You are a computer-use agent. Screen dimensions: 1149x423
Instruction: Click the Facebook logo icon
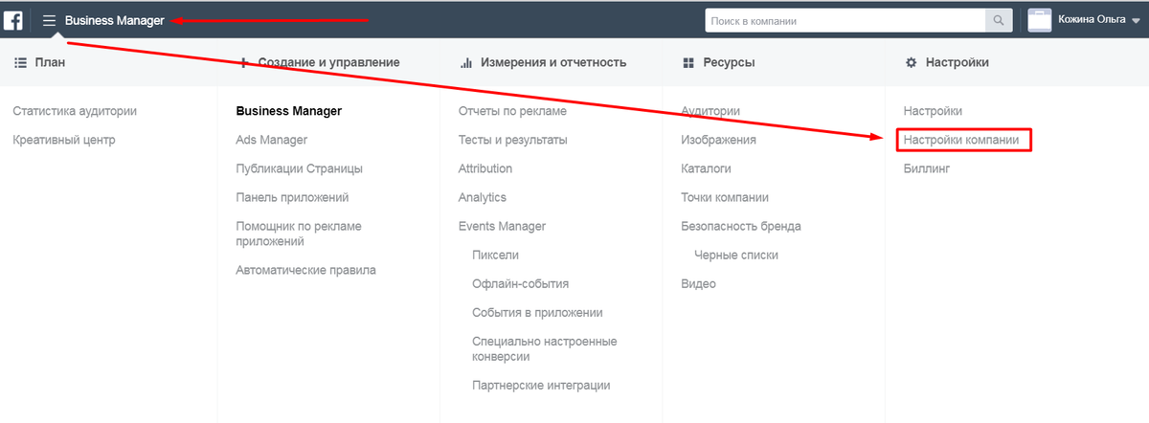13,20
